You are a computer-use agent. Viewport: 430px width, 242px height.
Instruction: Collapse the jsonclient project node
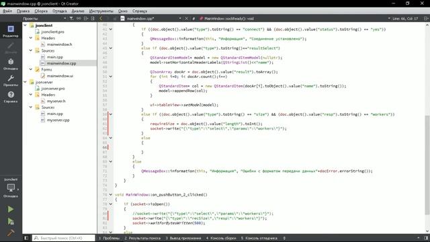26,26
